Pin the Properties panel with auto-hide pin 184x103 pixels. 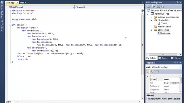pos(178,63)
